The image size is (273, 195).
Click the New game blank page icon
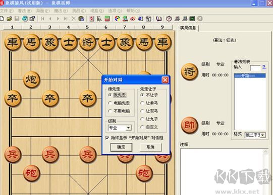[2, 19]
